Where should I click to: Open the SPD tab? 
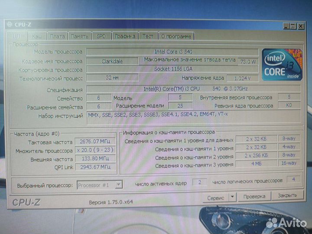[x=101, y=36]
